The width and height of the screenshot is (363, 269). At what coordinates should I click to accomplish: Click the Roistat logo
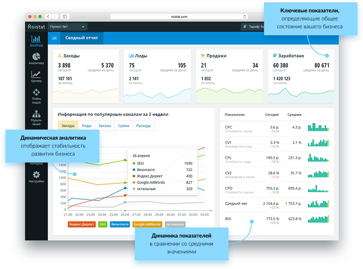36,27
